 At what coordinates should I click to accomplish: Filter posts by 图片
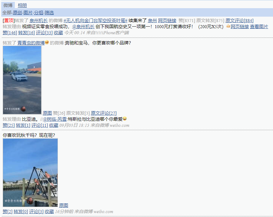pos(28,13)
